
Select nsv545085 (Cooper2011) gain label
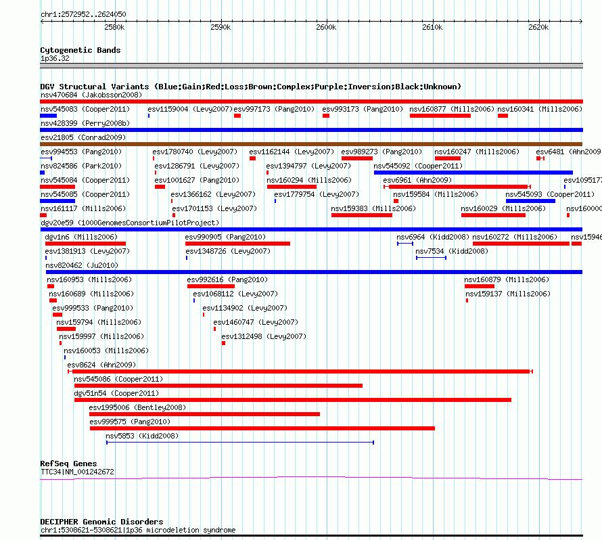coord(85,194)
